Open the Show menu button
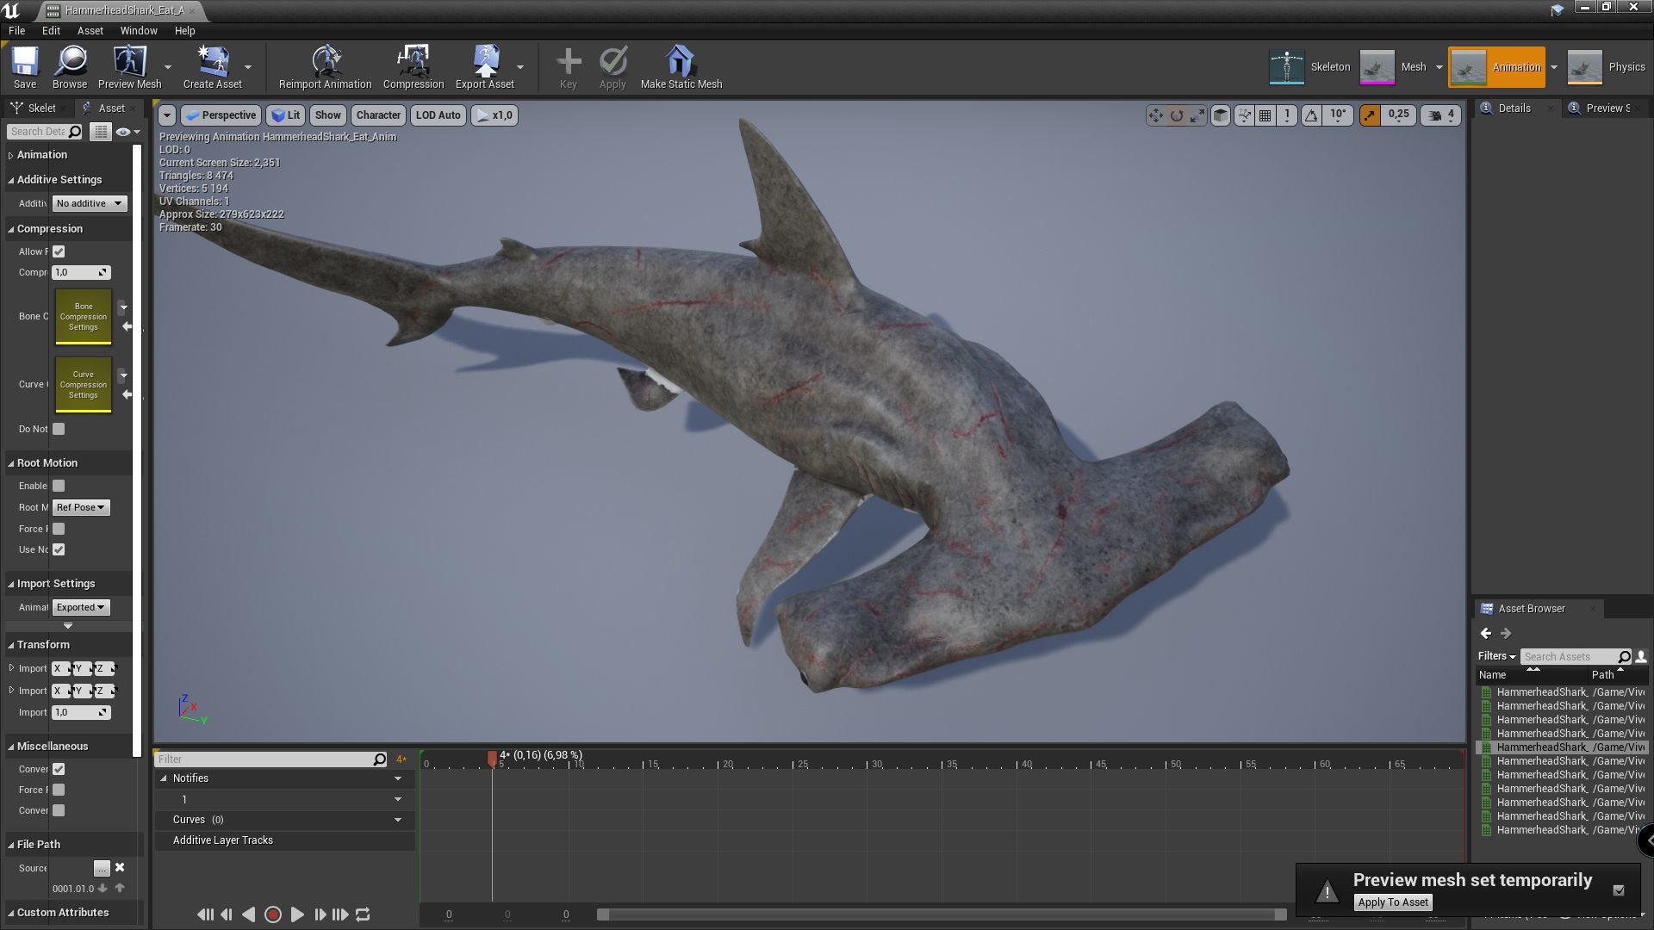Viewport: 1654px width, 930px height. 327,115
